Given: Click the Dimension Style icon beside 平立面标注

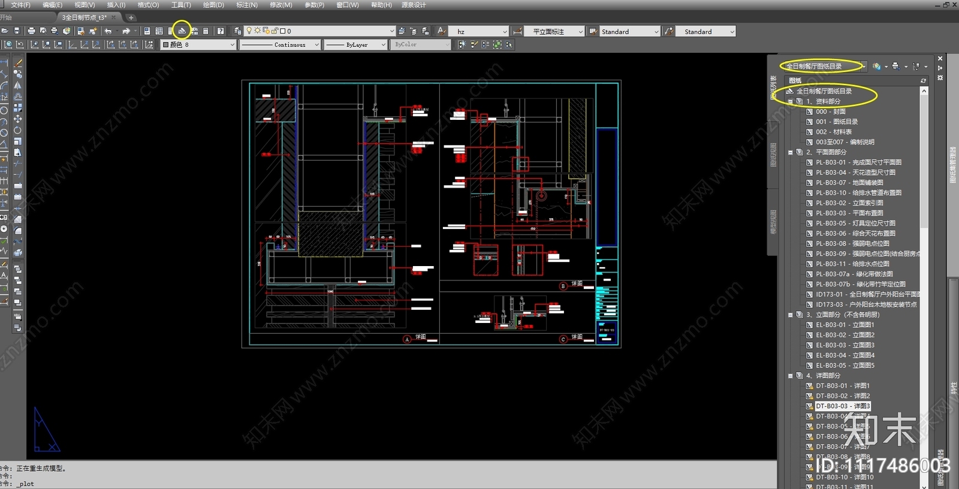Looking at the screenshot, I should click(x=518, y=31).
